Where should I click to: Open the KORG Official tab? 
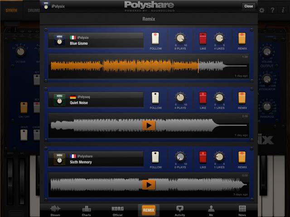[x=118, y=210]
